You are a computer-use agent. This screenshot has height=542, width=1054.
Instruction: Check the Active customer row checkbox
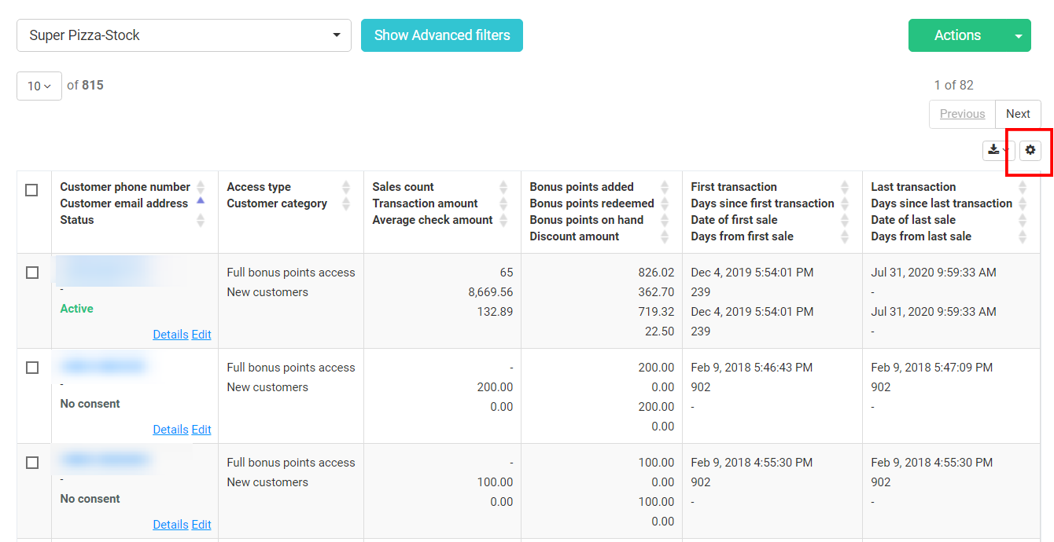click(32, 273)
